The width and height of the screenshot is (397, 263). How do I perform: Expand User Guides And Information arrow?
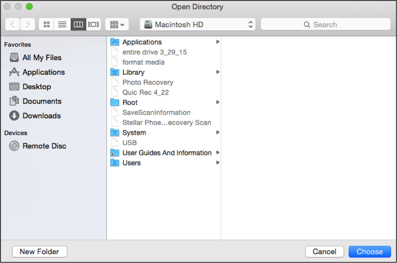click(x=218, y=153)
